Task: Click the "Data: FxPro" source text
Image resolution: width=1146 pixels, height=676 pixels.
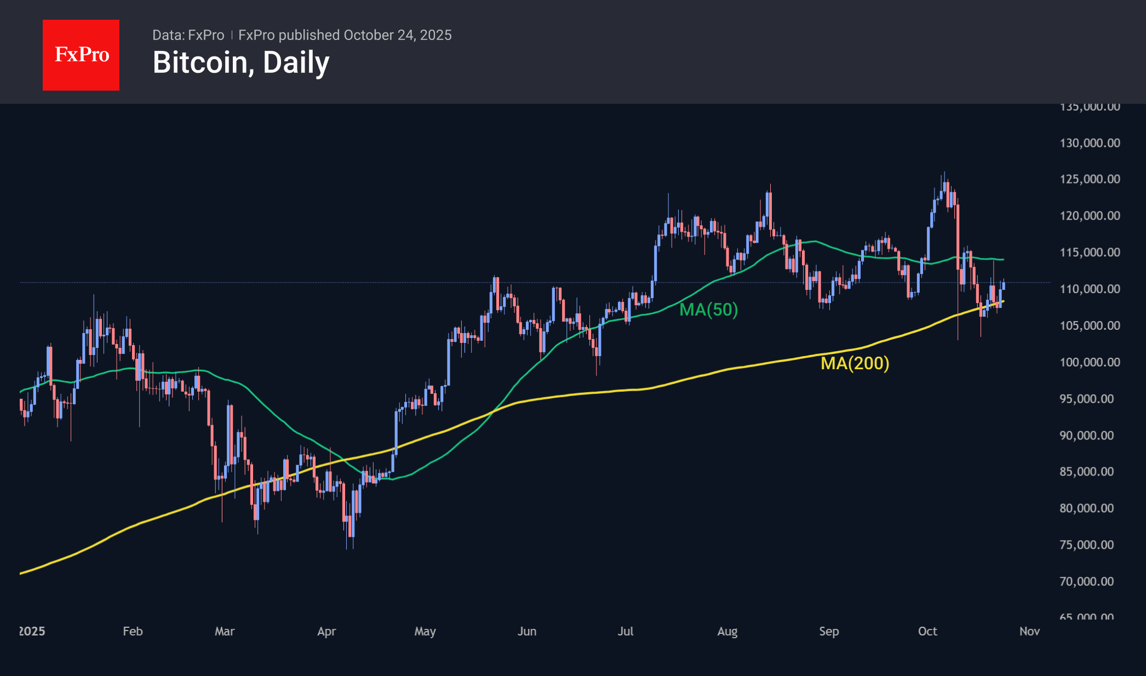Action: (x=188, y=35)
